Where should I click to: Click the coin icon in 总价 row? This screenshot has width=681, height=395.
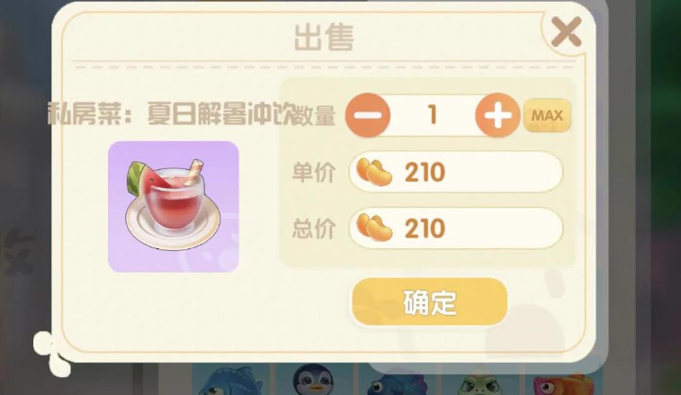point(374,228)
